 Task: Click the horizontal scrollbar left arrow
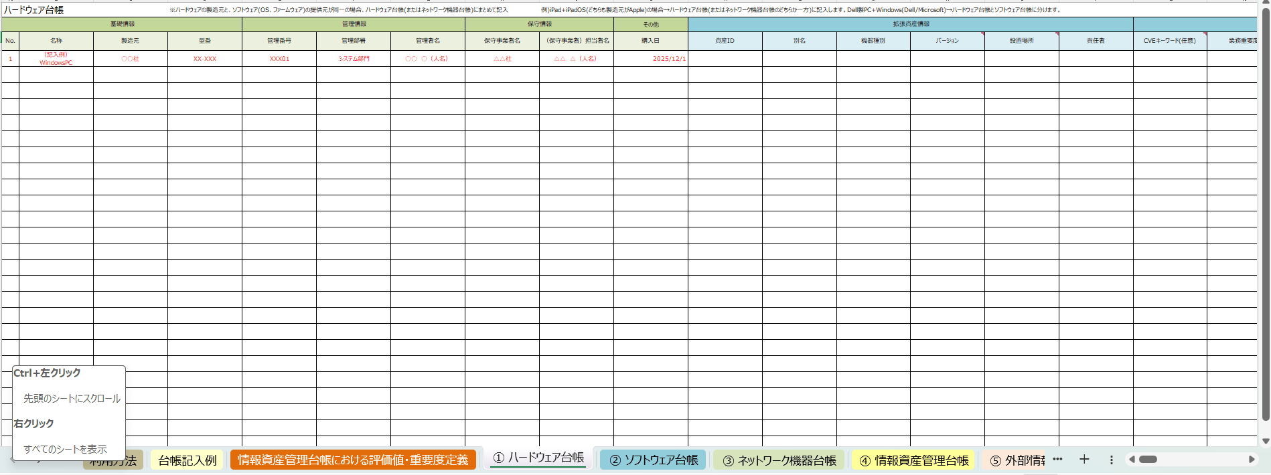point(1132,460)
